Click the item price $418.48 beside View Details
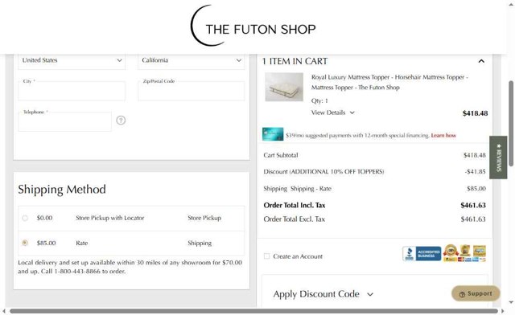515x315 pixels. click(475, 113)
